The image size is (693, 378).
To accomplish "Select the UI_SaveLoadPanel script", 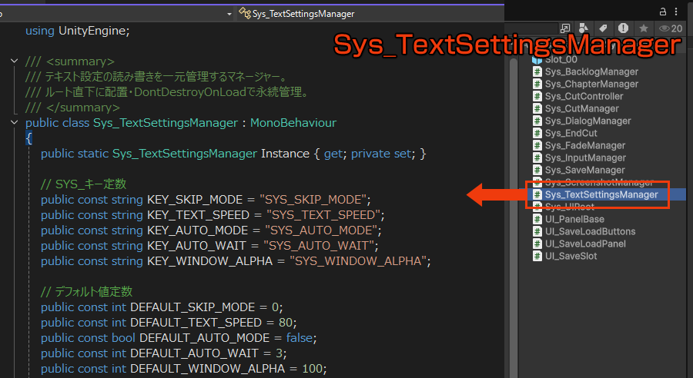I will pyautogui.click(x=585, y=244).
